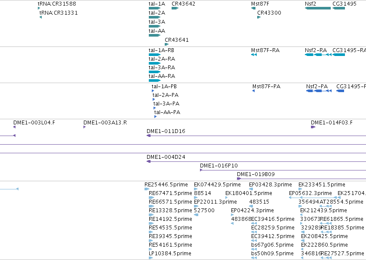The height and width of the screenshot is (260, 366).
Task: Click the DME1-003L04.F clone end
Action: pos(15,127)
